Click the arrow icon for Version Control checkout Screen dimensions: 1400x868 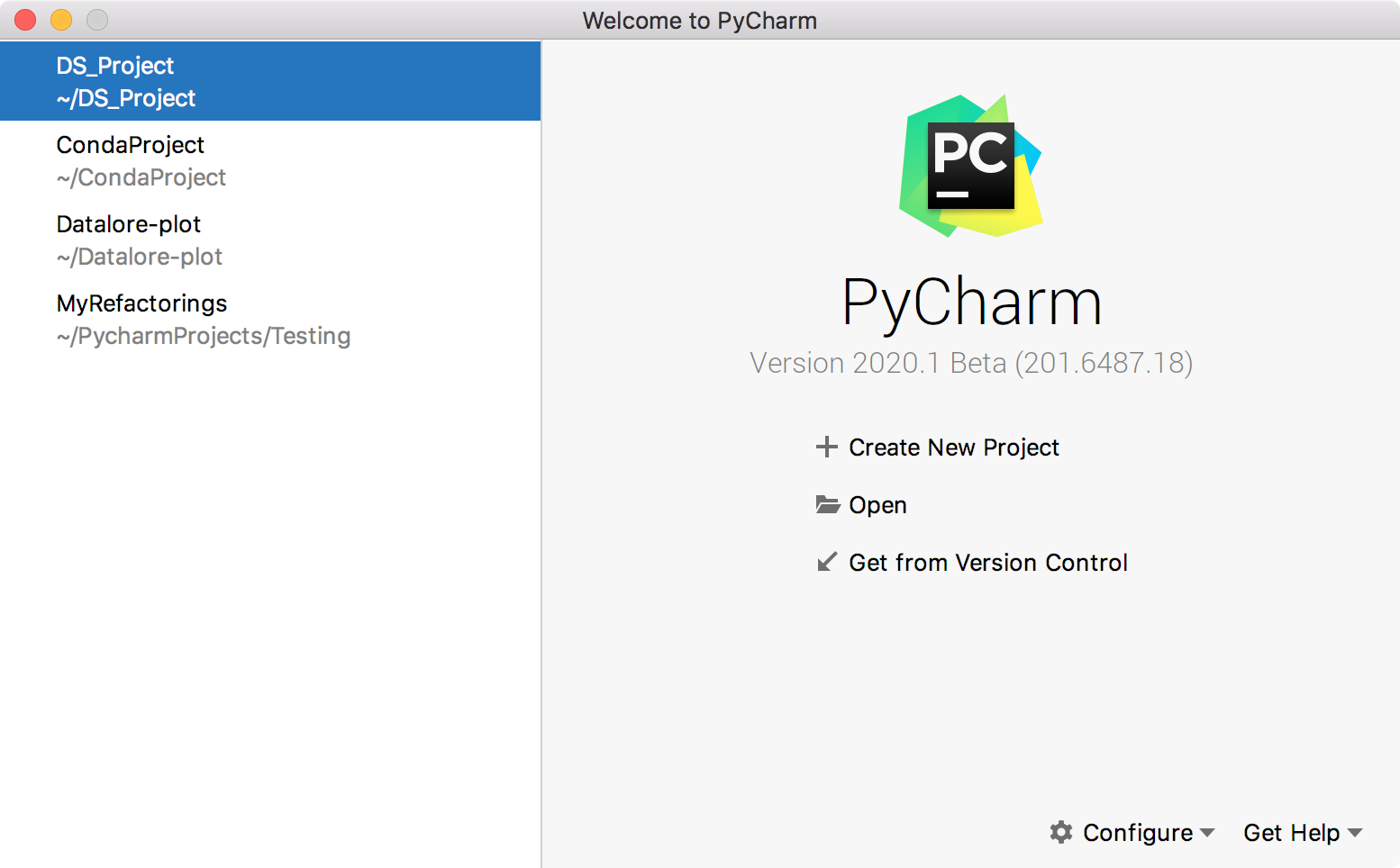[827, 562]
